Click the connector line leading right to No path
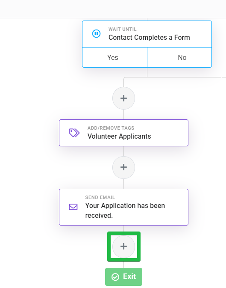This screenshot has height=288, width=226. point(184,77)
